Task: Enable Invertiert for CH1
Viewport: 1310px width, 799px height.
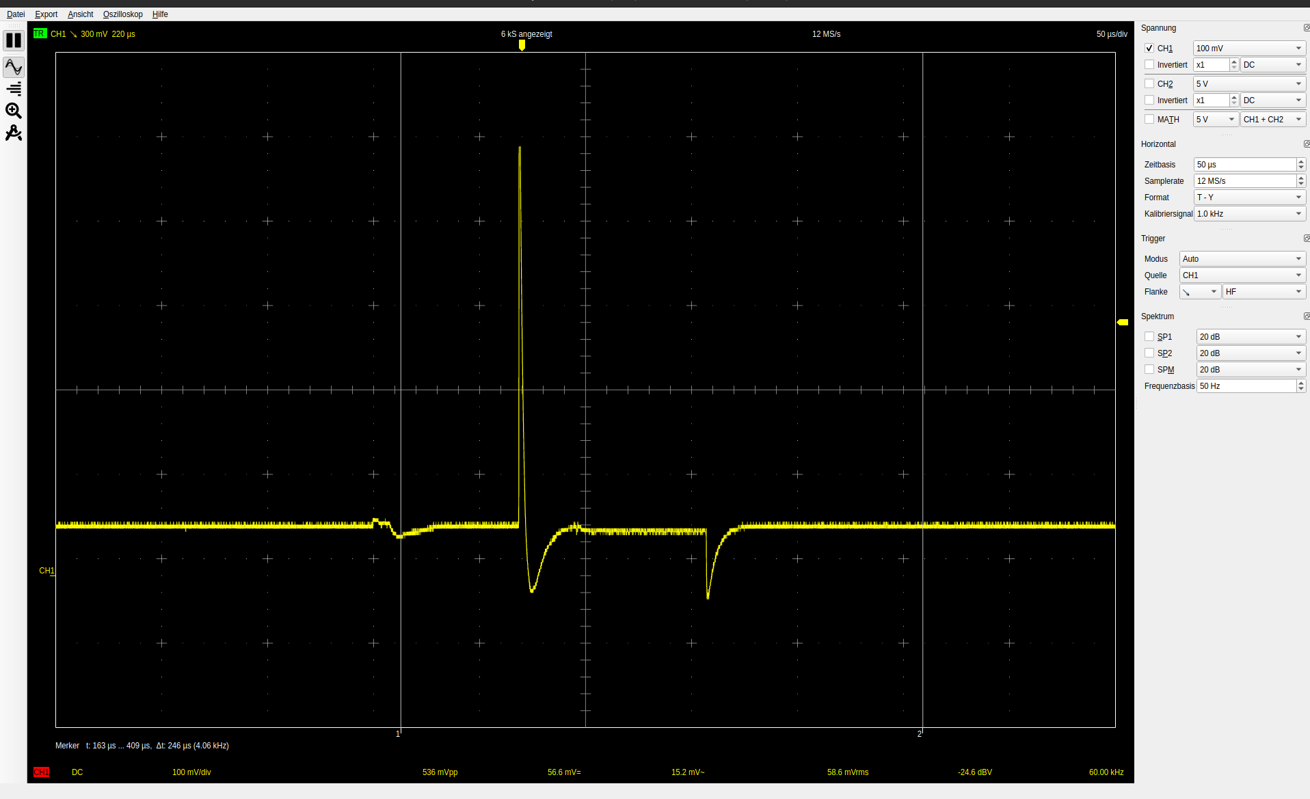Action: point(1149,65)
